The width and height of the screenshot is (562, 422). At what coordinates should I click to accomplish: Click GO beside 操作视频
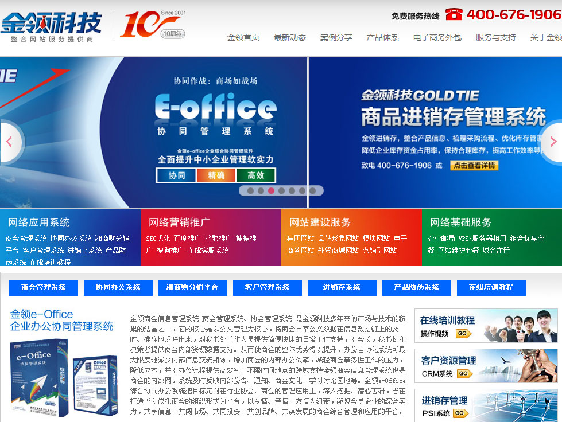pos(463,334)
